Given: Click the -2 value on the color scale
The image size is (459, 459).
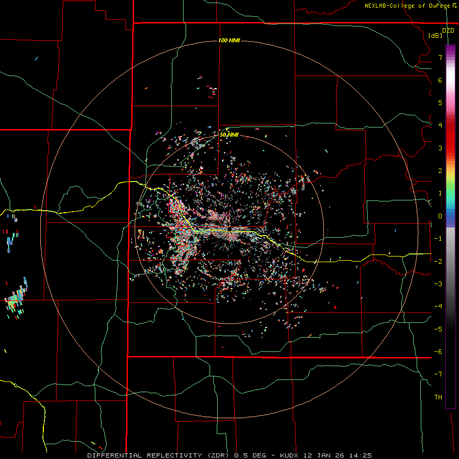Looking at the screenshot, I should pyautogui.click(x=438, y=261).
